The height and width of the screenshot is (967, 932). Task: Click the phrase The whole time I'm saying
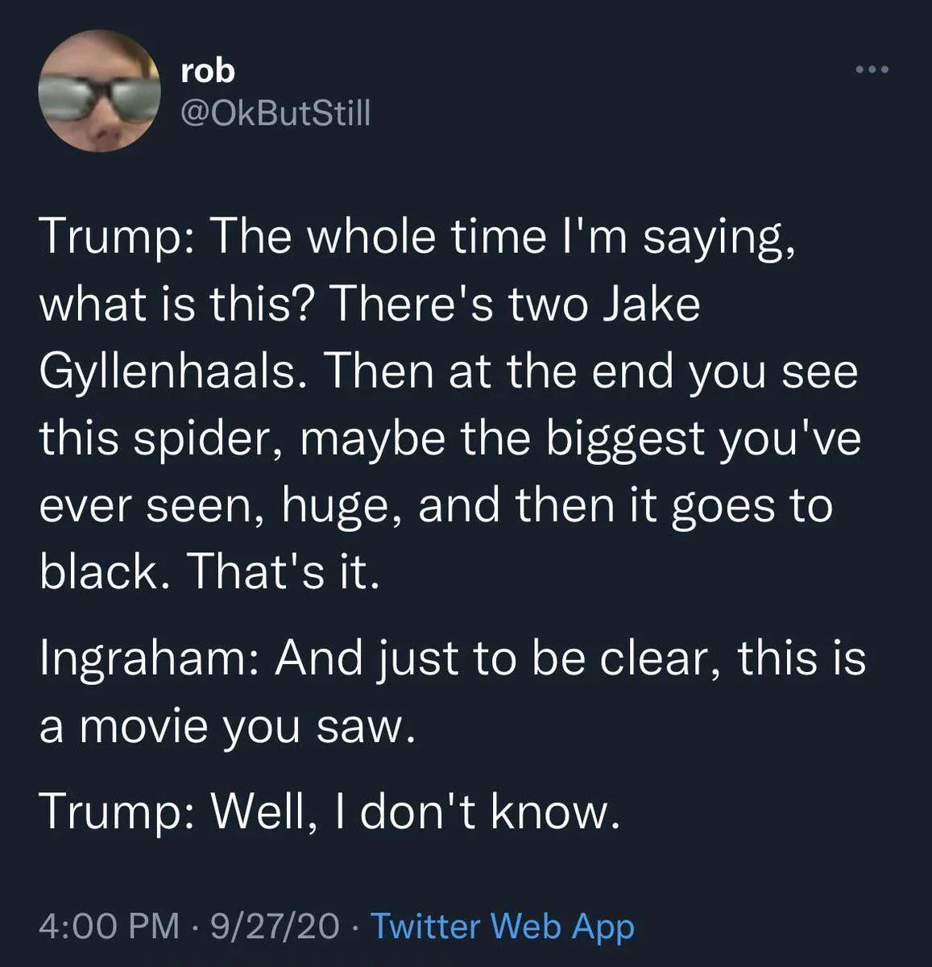[504, 239]
